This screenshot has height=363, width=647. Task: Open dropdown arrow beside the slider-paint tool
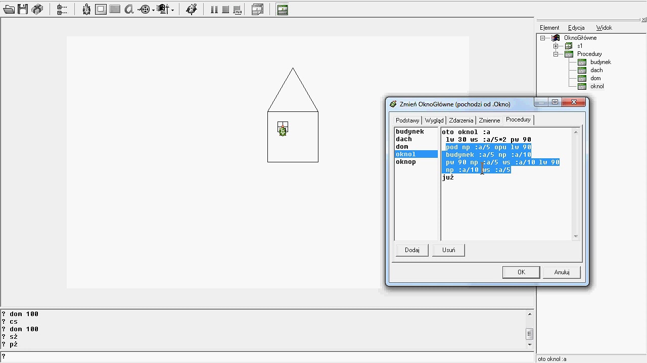(x=172, y=10)
